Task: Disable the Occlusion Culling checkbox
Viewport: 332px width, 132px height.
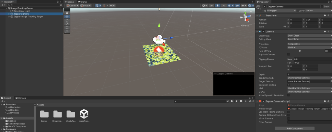Action: (x=288, y=85)
